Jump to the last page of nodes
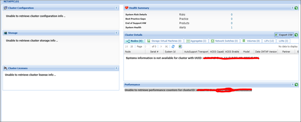The height and width of the screenshot is (122, 301). click(167, 47)
